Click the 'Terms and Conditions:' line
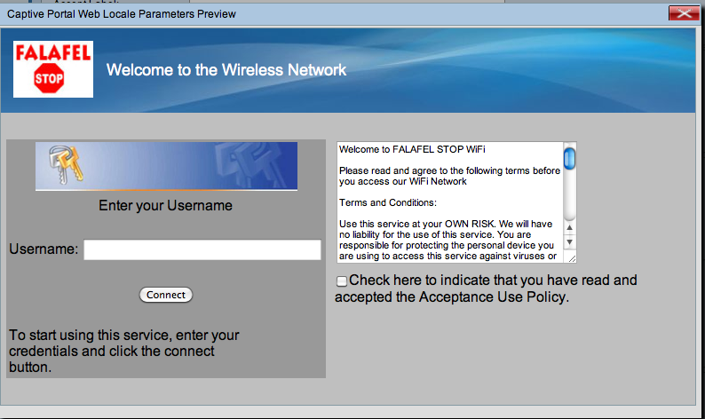The width and height of the screenshot is (705, 419). [387, 202]
